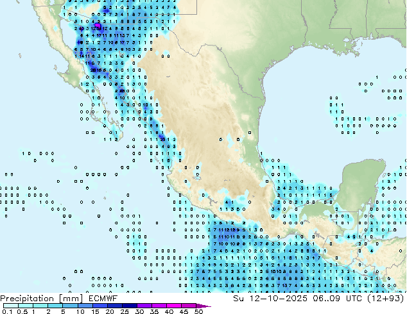Click the '0.5' legend scale value

pos(22,311)
